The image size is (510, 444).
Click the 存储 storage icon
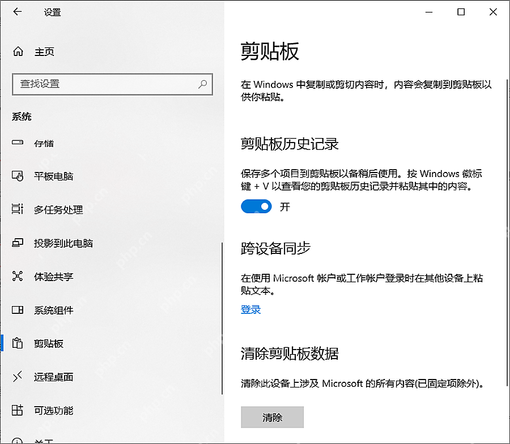[x=18, y=142]
